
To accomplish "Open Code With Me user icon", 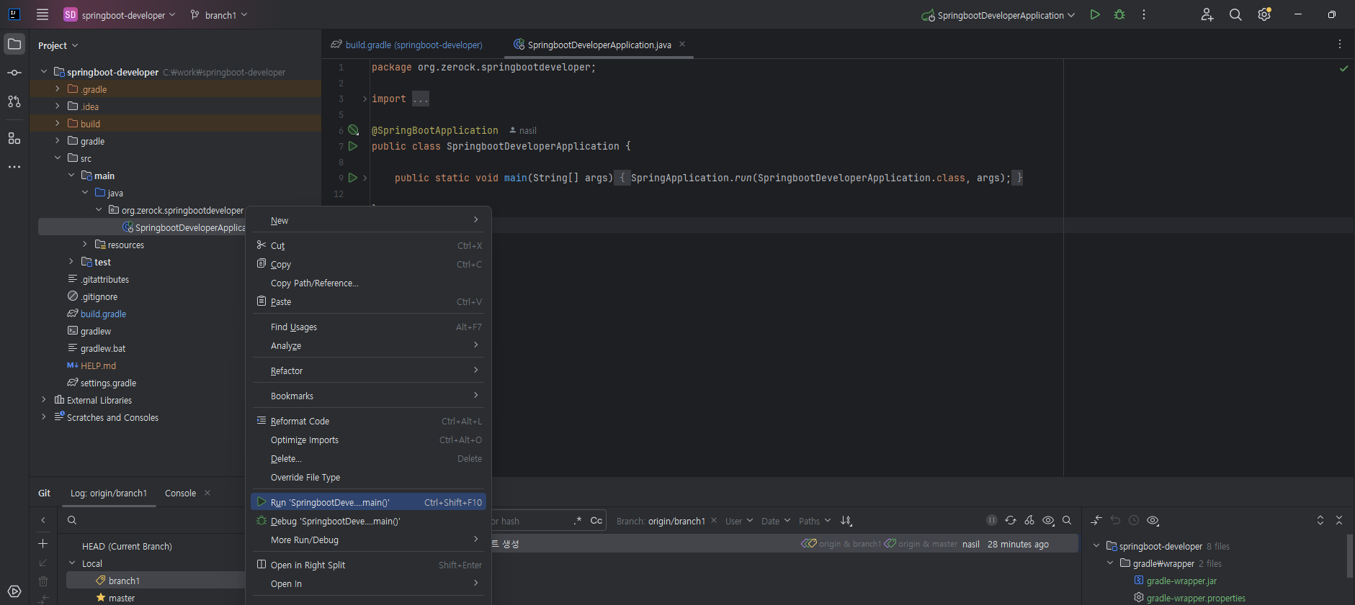I will click(1207, 14).
